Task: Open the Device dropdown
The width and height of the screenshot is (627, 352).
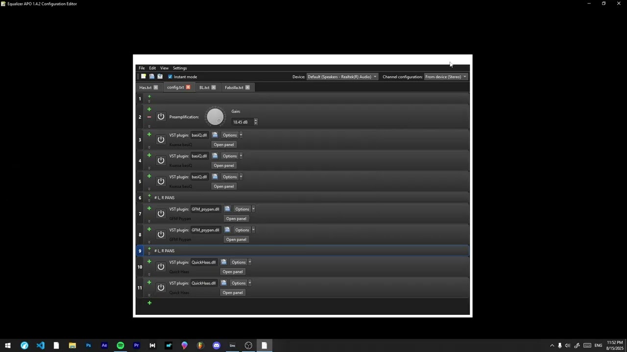Action: [342, 77]
